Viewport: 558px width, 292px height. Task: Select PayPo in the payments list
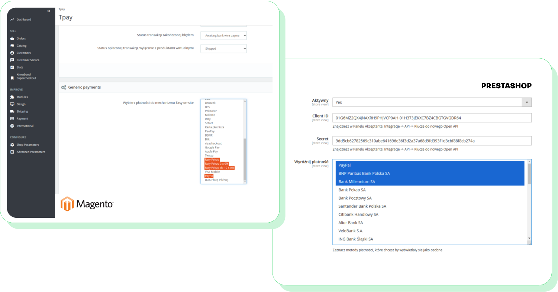click(x=209, y=176)
